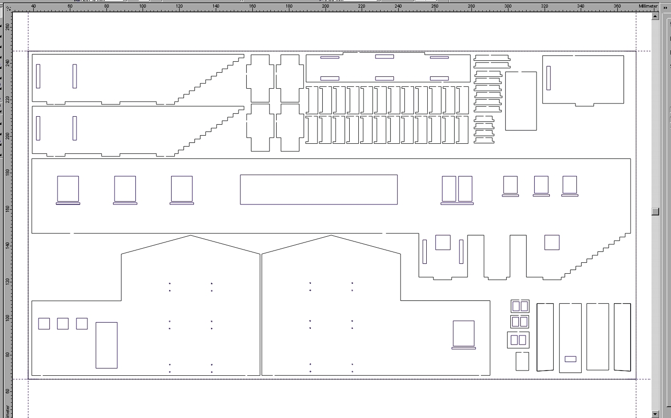Click the vertical scrollbar up arrow
This screenshot has height=418, width=671.
pos(655,16)
